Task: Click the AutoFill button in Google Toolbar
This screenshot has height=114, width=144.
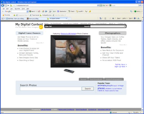Action: click(x=80, y=11)
